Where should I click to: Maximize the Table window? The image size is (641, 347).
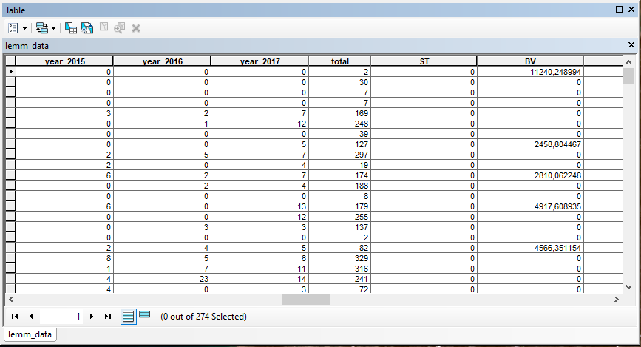(620, 10)
